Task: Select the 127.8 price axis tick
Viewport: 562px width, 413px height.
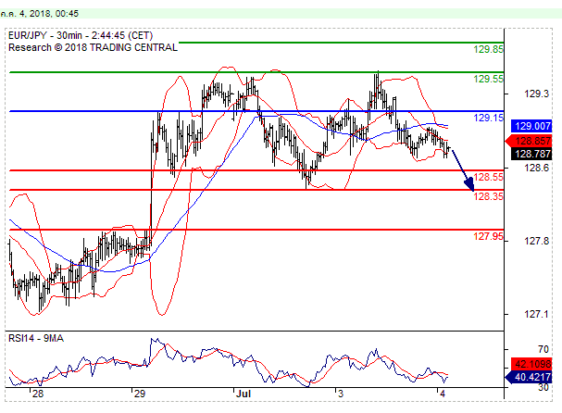Action: point(536,241)
